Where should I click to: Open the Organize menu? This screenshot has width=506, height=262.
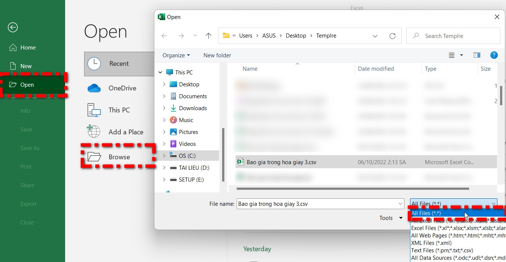point(176,55)
